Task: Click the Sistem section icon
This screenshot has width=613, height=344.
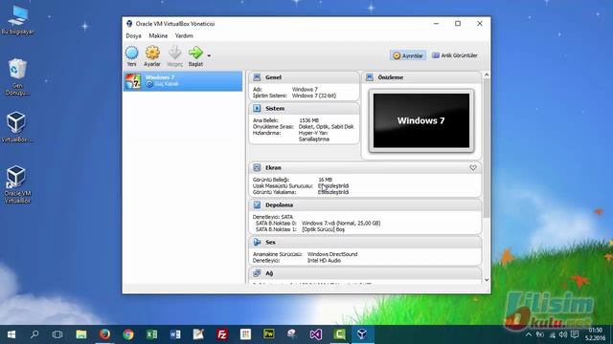Action: pos(257,108)
